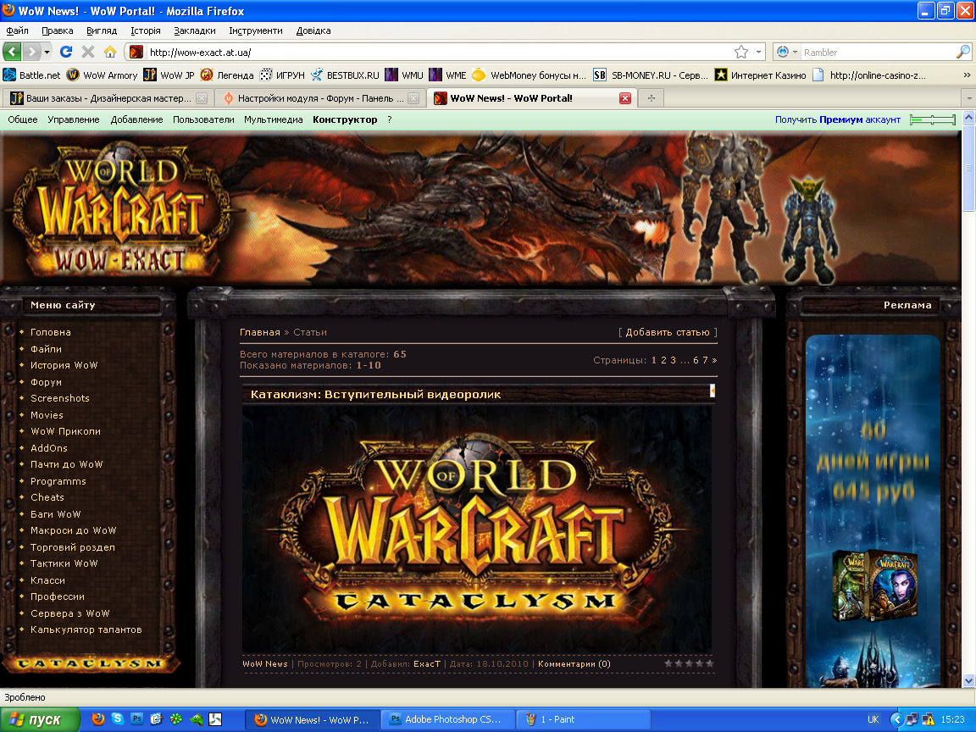The image size is (976, 732).
Task: Close the Ваши заказы tab
Action: pyautogui.click(x=201, y=98)
